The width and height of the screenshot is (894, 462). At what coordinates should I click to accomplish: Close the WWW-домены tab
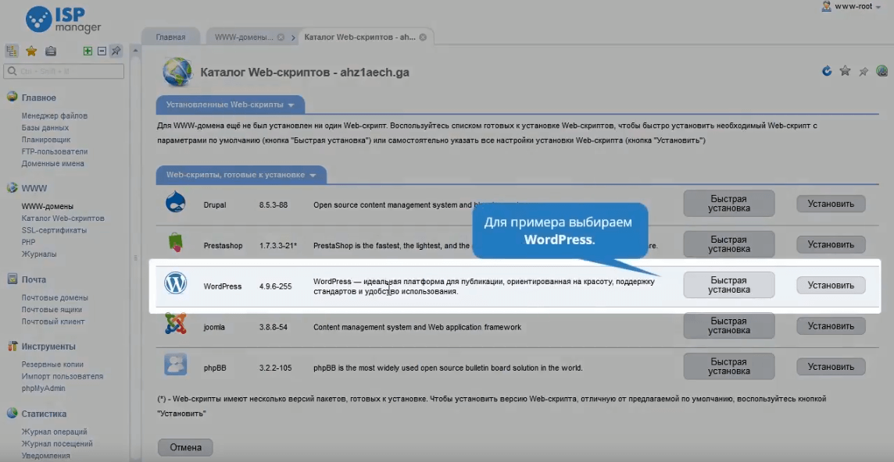(x=281, y=37)
